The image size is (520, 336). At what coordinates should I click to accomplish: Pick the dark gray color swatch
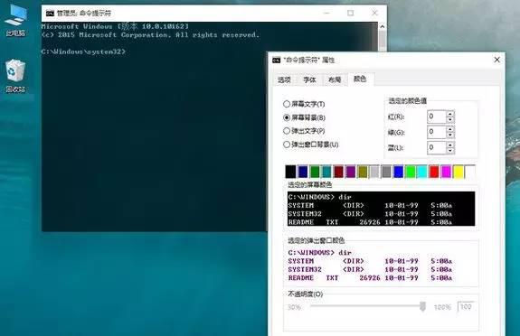(x=386, y=172)
